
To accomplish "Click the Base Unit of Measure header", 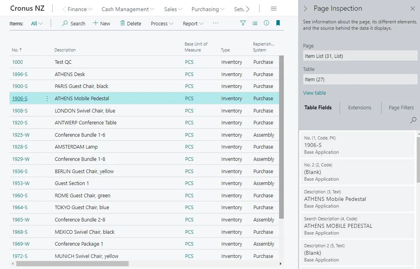I will 196,47.
